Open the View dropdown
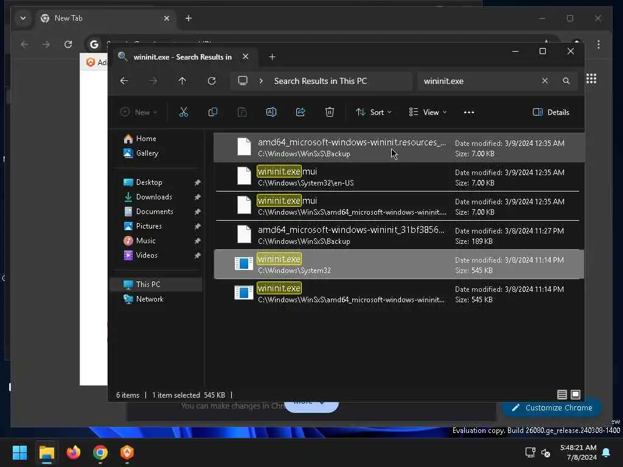623x467 pixels. point(428,112)
